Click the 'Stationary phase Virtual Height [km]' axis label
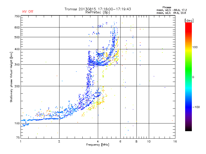 (x=11, y=77)
